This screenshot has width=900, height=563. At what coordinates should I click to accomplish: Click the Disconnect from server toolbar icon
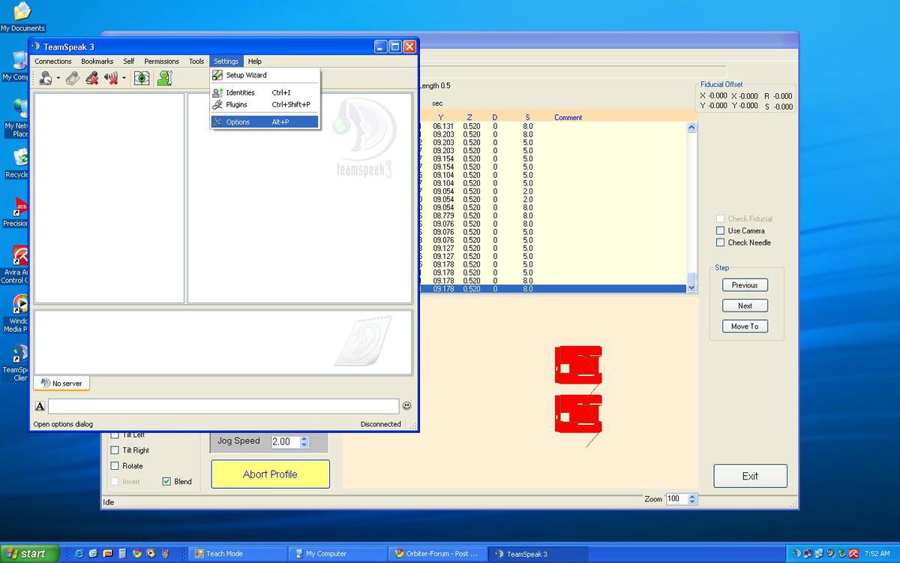pyautogui.click(x=72, y=78)
